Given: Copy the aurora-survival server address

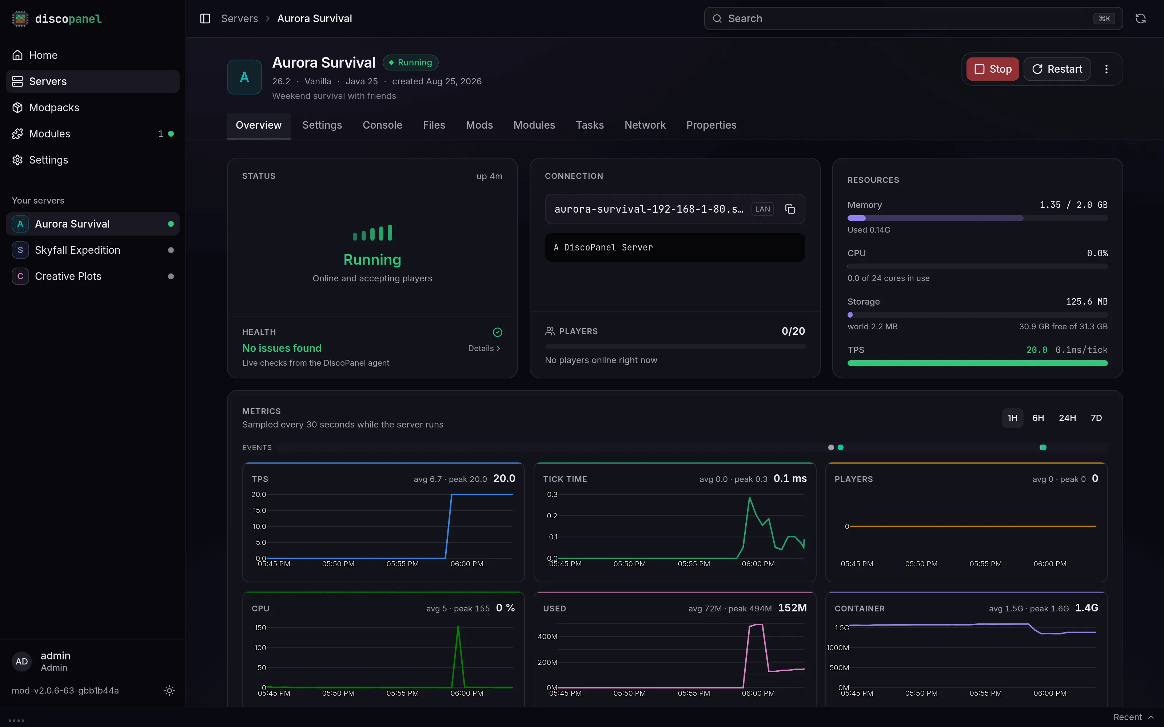Looking at the screenshot, I should [x=790, y=209].
